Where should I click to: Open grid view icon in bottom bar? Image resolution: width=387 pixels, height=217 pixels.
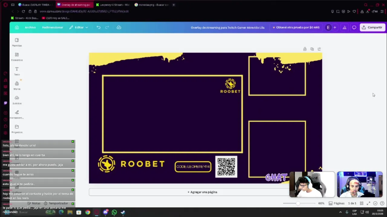[x=362, y=203]
